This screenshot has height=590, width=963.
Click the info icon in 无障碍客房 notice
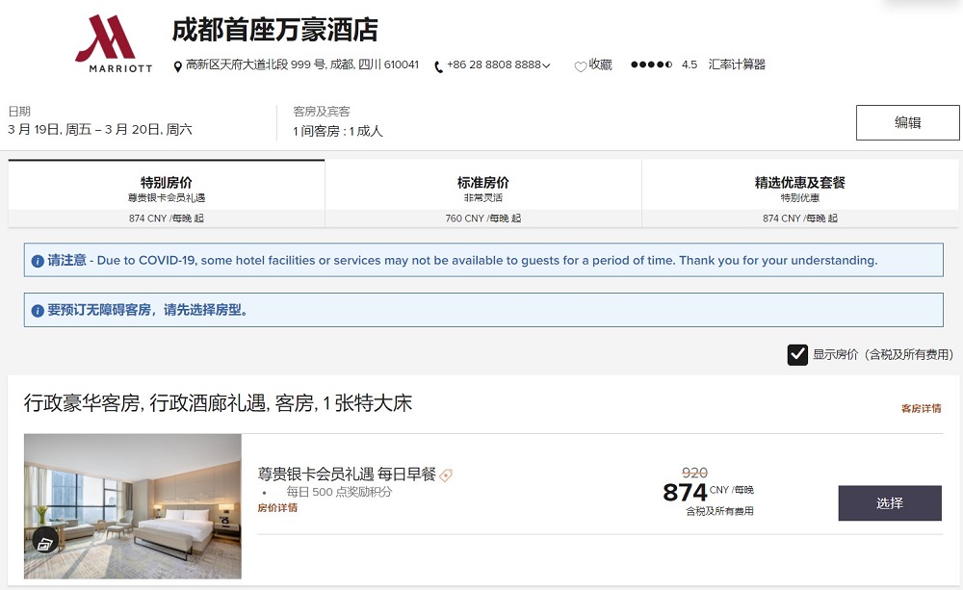[x=38, y=311]
